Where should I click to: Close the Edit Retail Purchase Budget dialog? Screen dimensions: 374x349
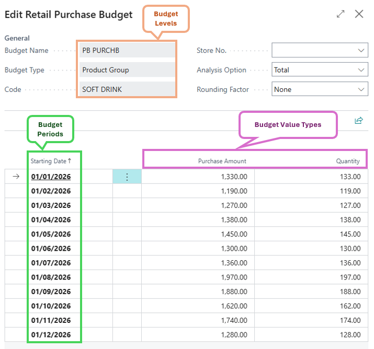click(x=359, y=14)
